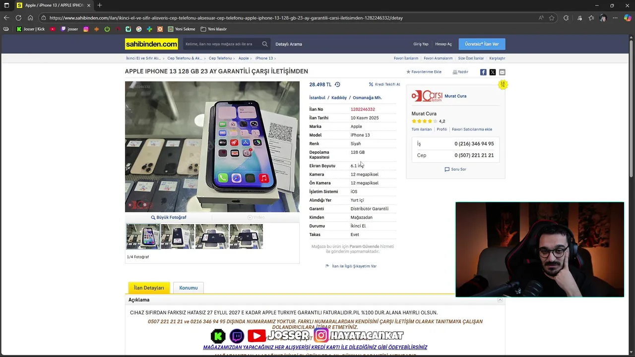Open the Cep Telefonu breadcrumb

[x=220, y=59]
